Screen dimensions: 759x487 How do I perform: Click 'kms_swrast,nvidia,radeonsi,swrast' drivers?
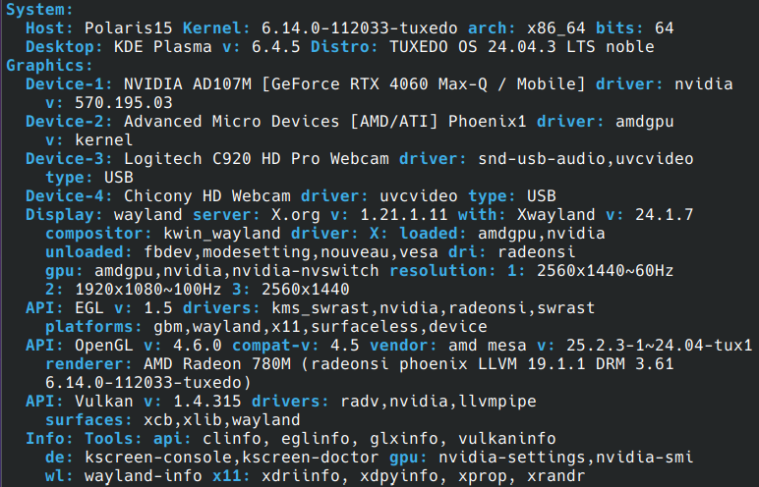[434, 307]
